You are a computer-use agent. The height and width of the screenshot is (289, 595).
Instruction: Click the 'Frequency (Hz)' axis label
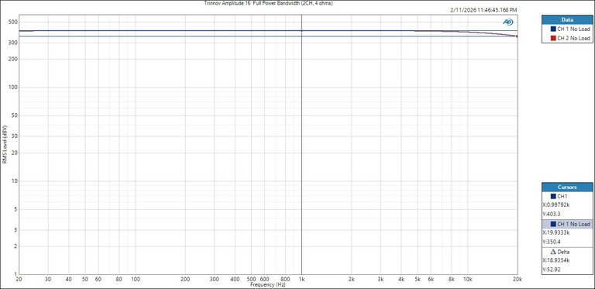pyautogui.click(x=268, y=284)
